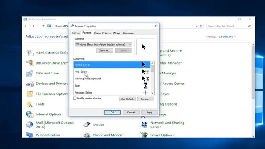
Task: Click the Refresh icon in address bar
Action: click(201, 26)
